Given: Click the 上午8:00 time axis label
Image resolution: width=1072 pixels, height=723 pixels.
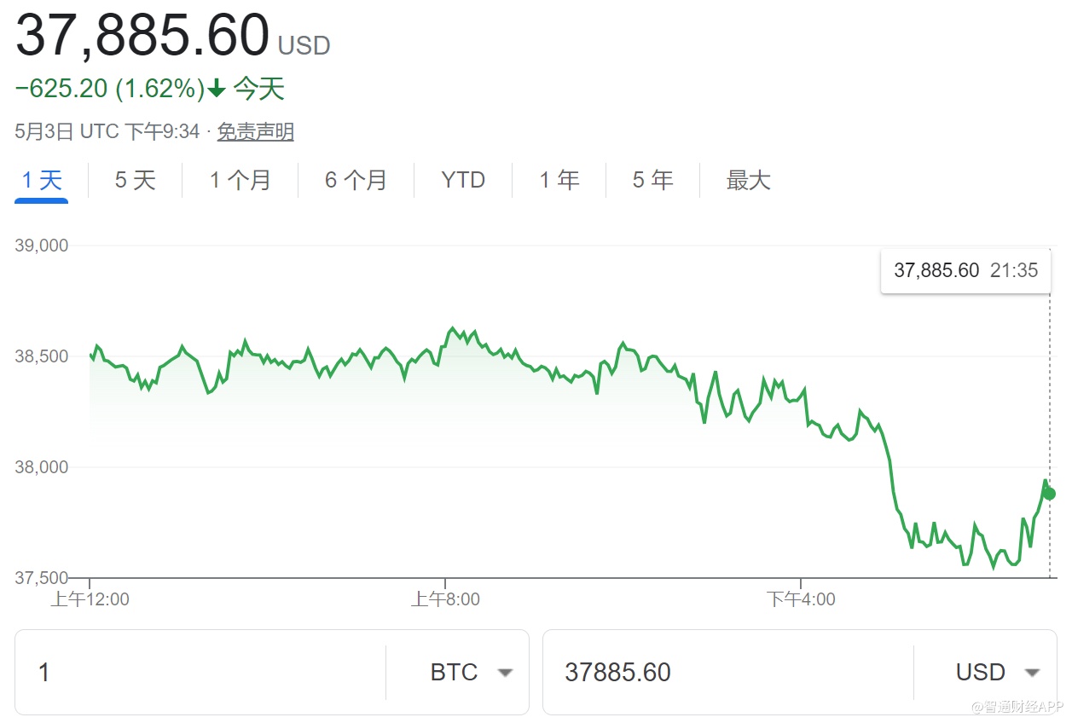Looking at the screenshot, I should click(x=445, y=599).
